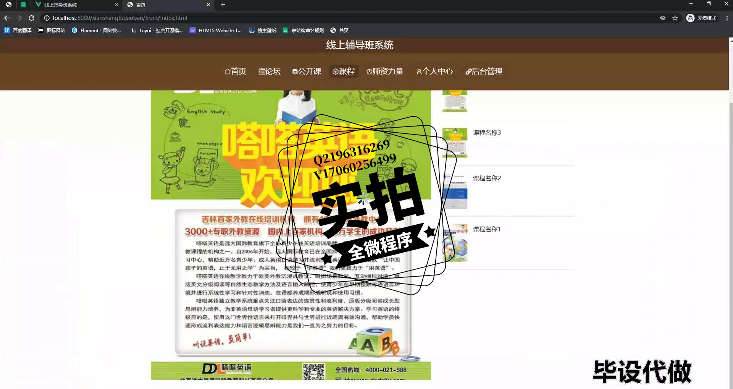Click the browser forward arrow

pos(19,18)
